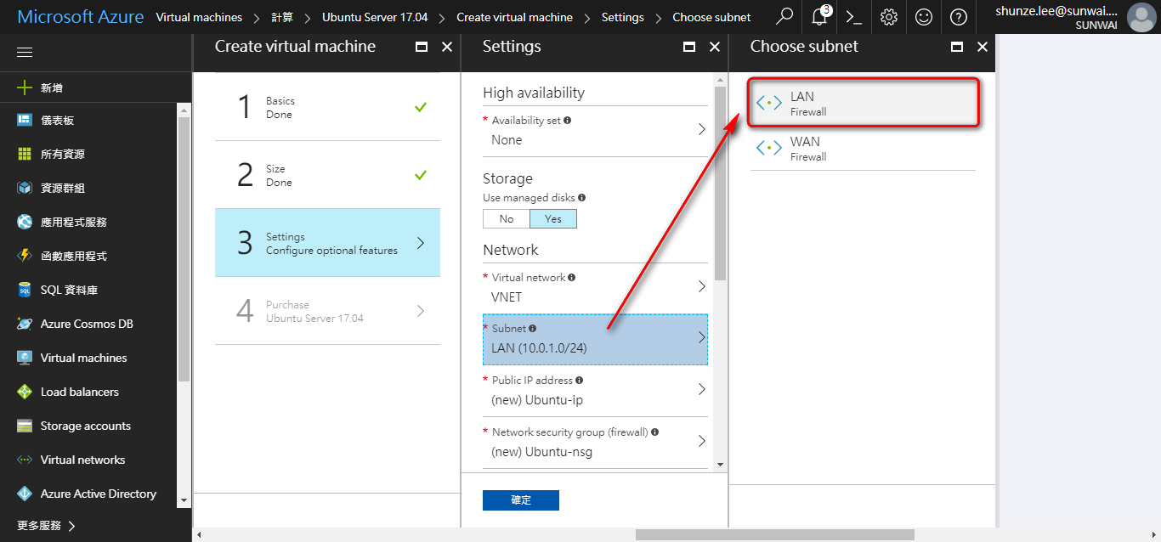1161x542 pixels.
Task: Click the Virtual machines monitor icon
Action: point(25,358)
